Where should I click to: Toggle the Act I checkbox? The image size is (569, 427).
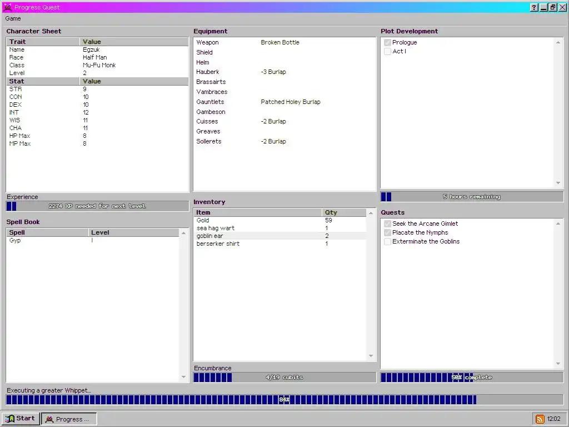tap(387, 51)
